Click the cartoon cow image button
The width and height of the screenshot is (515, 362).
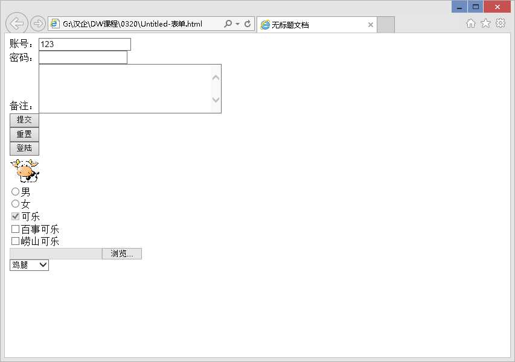25,171
